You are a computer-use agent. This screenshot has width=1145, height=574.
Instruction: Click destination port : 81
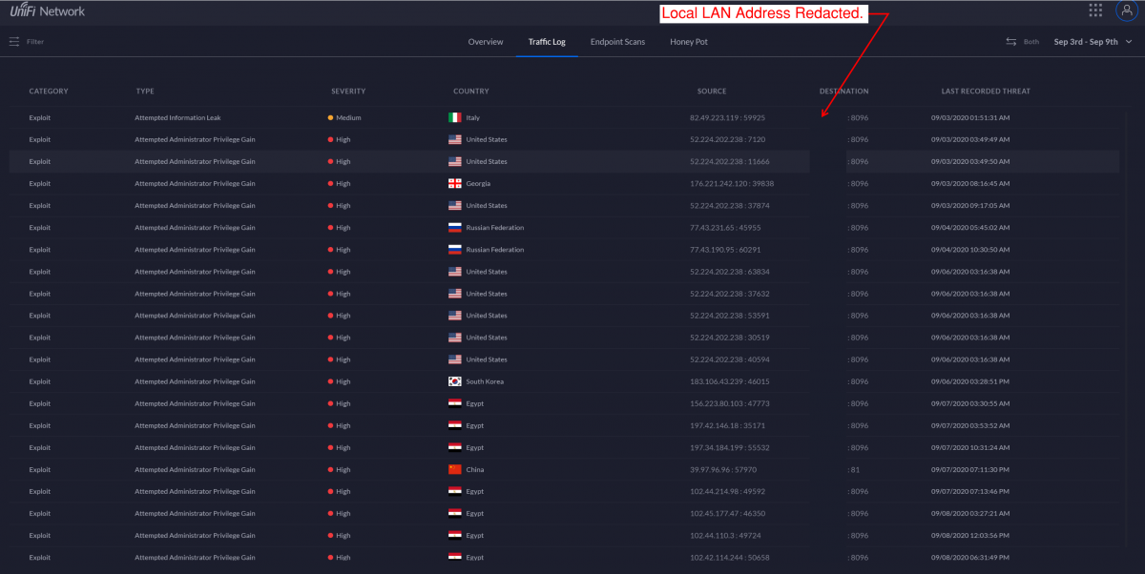855,469
